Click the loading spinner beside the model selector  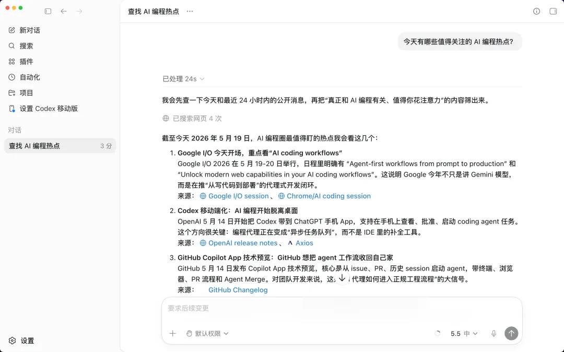(x=438, y=333)
